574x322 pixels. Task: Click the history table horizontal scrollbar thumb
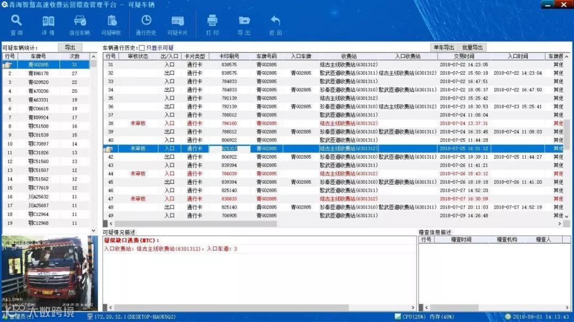point(196,224)
